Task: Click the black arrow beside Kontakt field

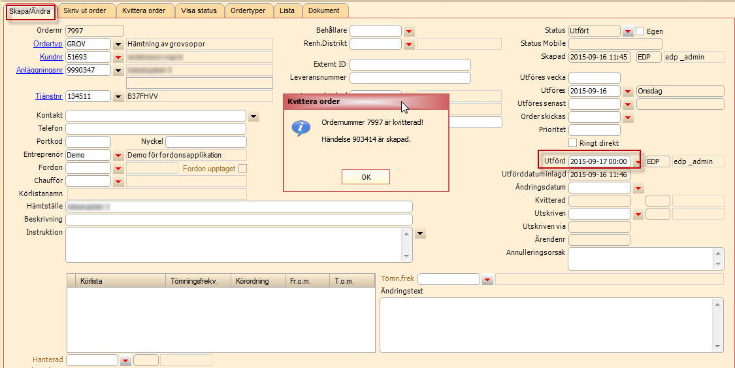Action: click(x=253, y=116)
